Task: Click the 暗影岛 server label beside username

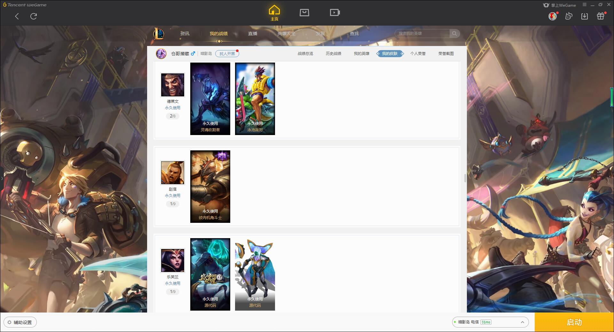Action: [206, 54]
